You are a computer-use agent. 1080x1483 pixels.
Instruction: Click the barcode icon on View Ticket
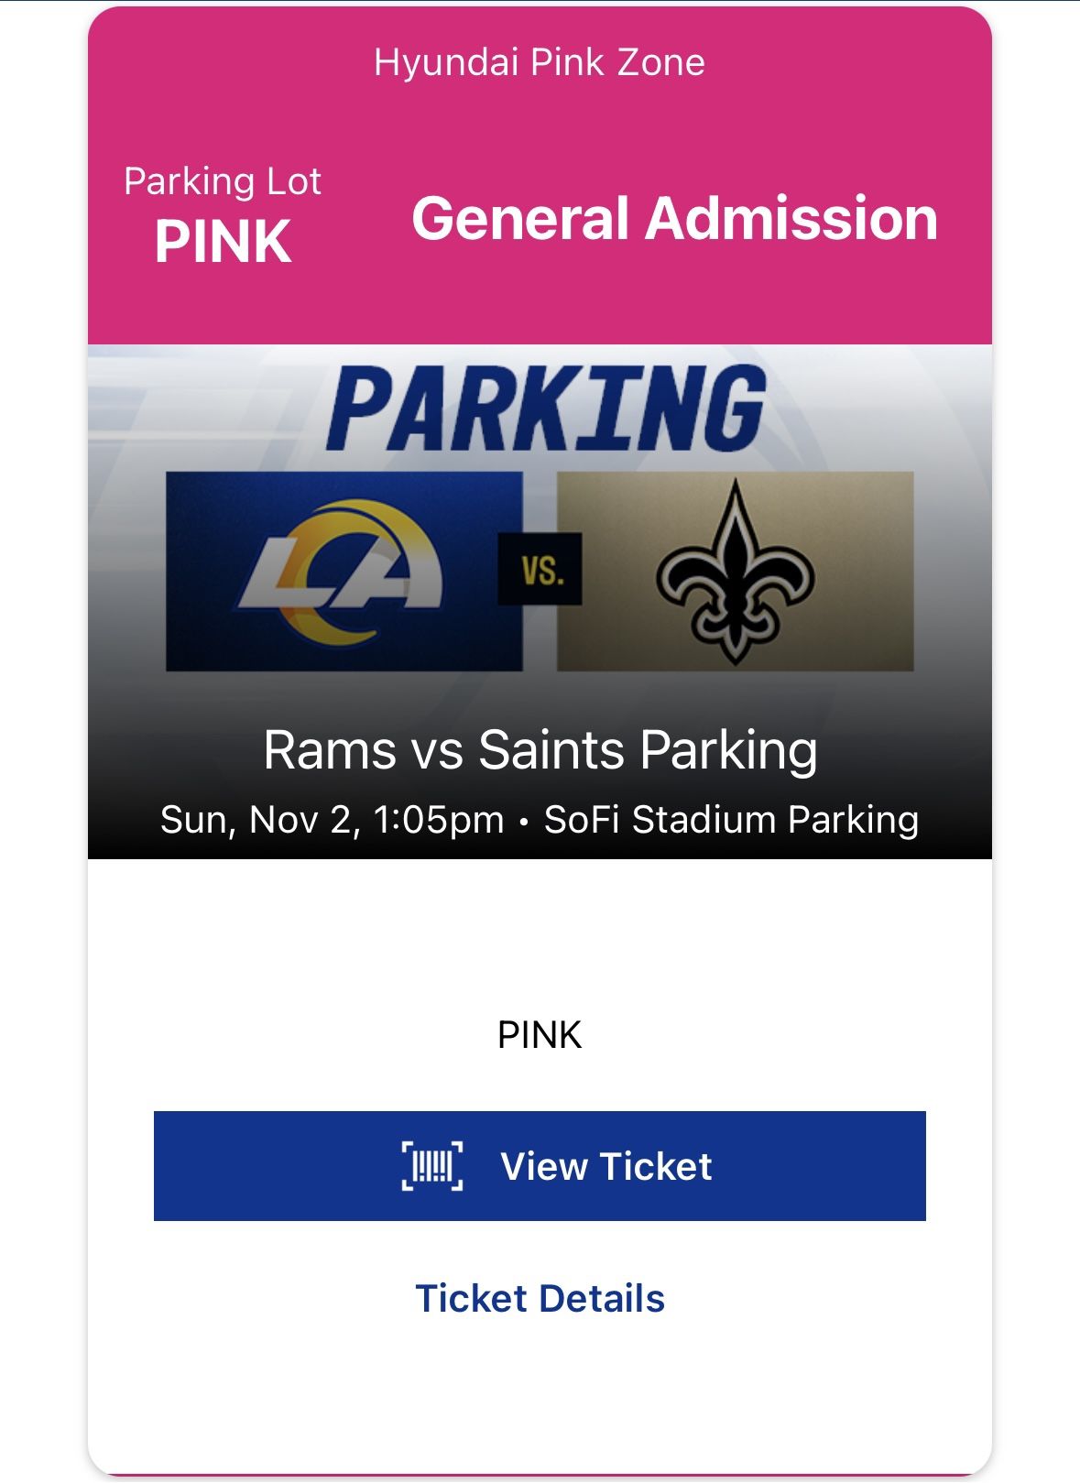coord(432,1166)
